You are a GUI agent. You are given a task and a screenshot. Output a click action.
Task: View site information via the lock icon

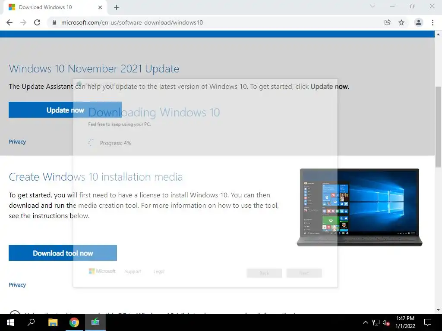(x=54, y=22)
